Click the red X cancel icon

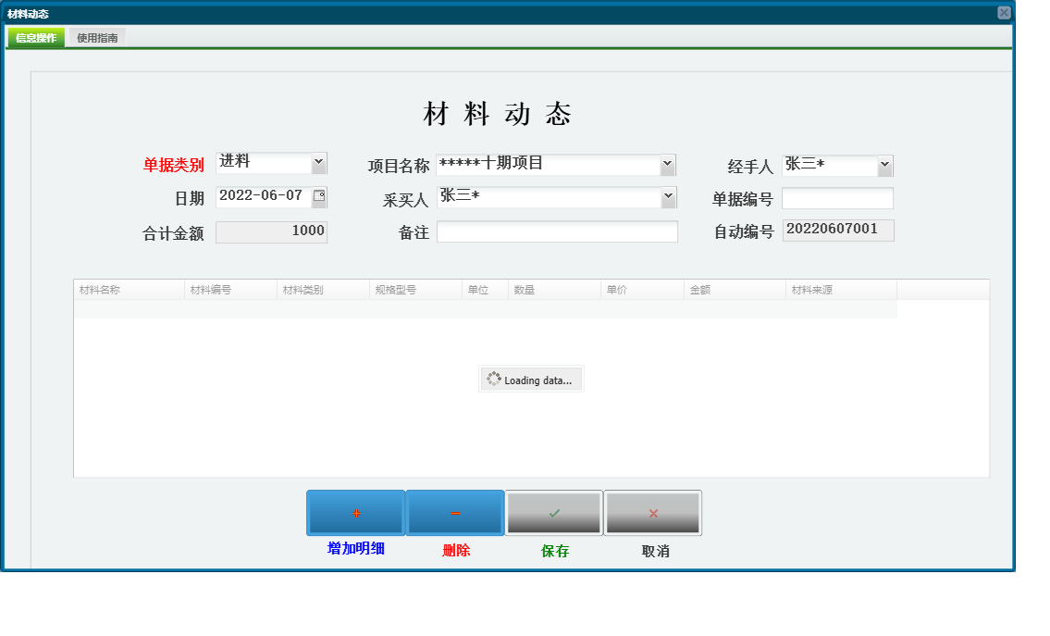tap(653, 512)
